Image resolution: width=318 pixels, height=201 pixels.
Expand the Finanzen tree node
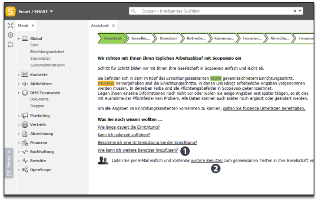pyautogui.click(x=19, y=143)
